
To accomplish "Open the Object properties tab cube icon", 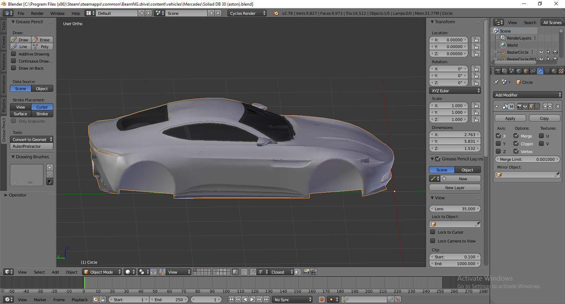I will coord(526,71).
